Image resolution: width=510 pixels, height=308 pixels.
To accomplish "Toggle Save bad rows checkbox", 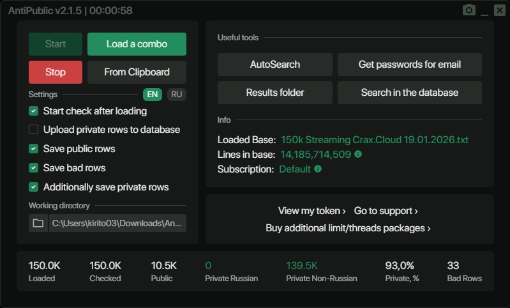I will [34, 168].
